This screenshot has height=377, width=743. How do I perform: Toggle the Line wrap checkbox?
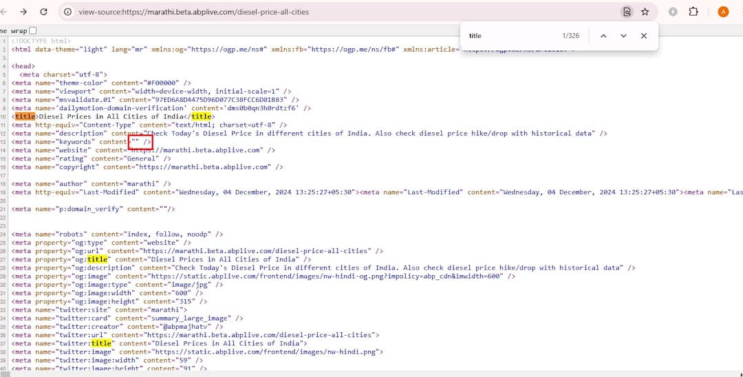32,31
